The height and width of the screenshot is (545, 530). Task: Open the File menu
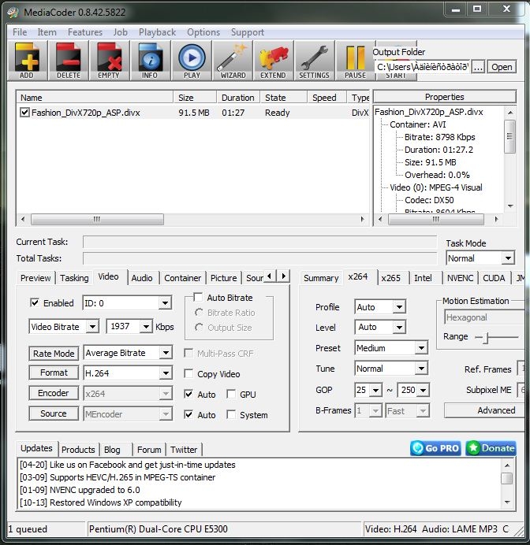pos(20,32)
